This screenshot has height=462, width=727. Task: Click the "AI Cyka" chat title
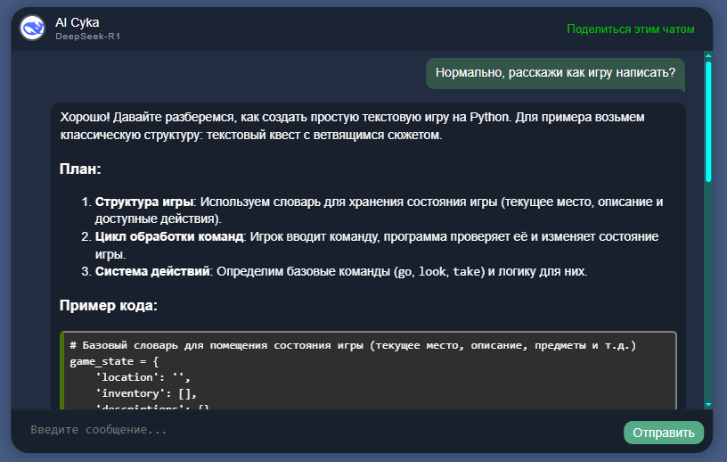pyautogui.click(x=76, y=22)
